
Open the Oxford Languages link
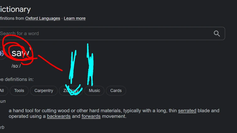[x=43, y=18]
